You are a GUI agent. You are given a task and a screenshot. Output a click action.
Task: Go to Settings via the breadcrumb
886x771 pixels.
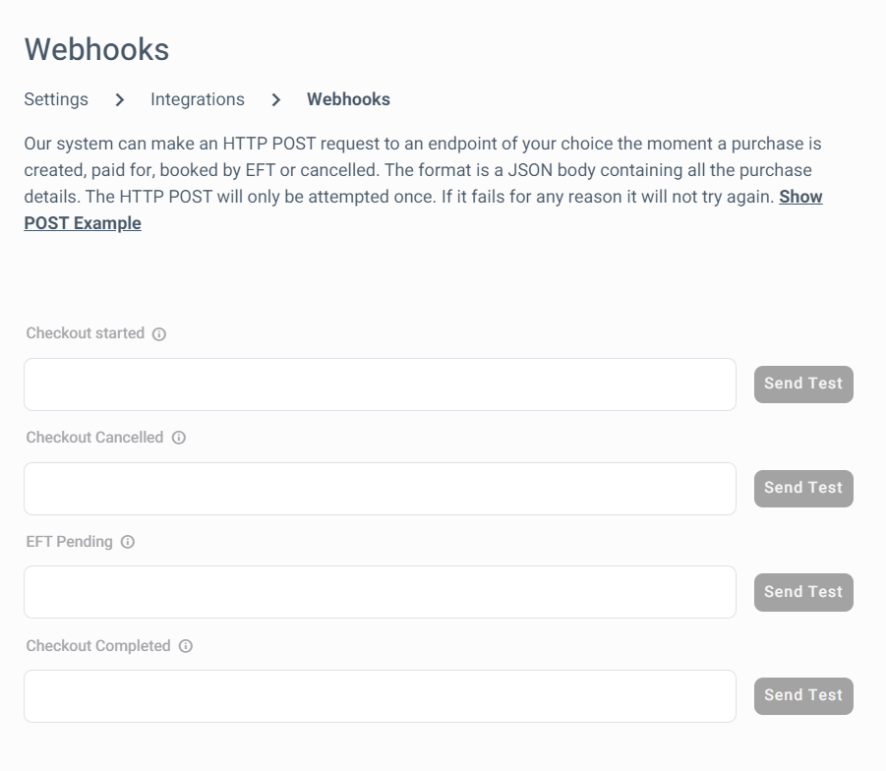tap(56, 99)
